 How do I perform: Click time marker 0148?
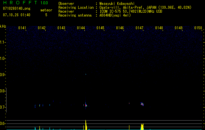tap(159, 28)
